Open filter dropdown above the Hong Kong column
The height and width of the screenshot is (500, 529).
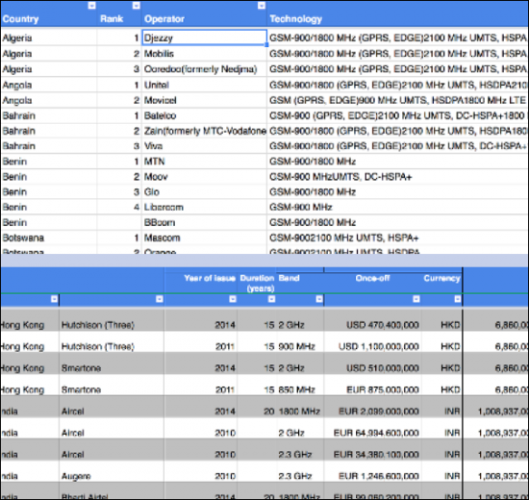click(54, 299)
